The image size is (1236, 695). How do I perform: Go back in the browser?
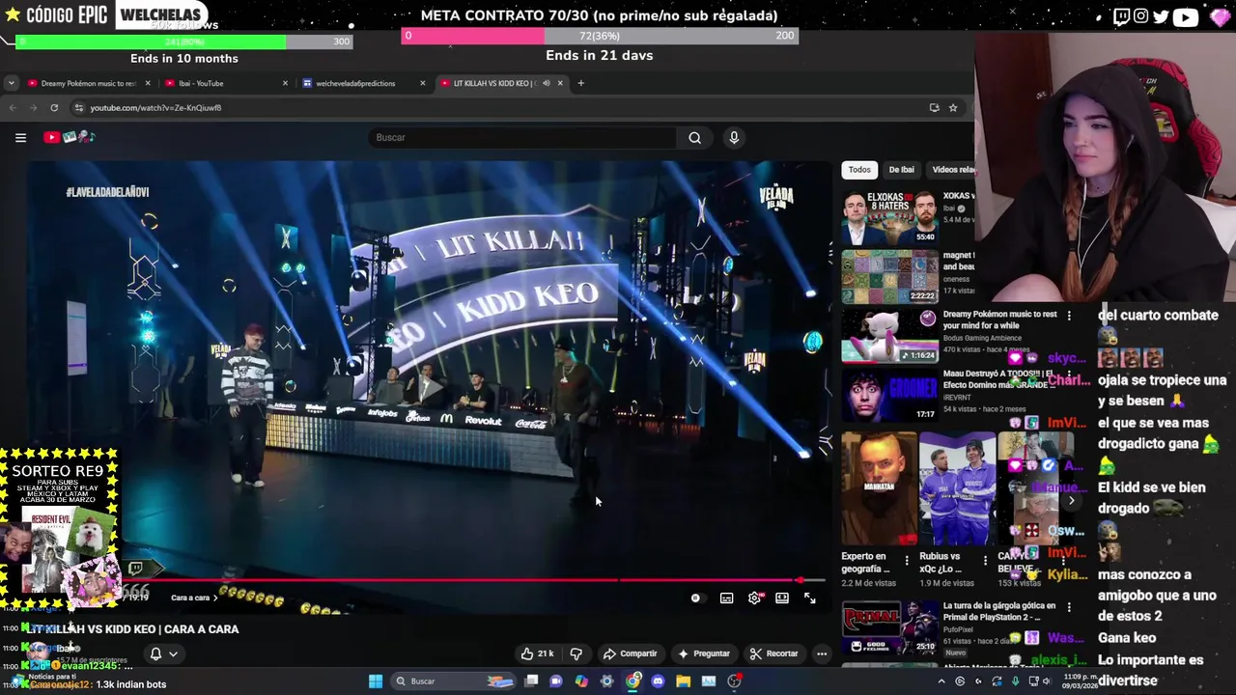(13, 108)
